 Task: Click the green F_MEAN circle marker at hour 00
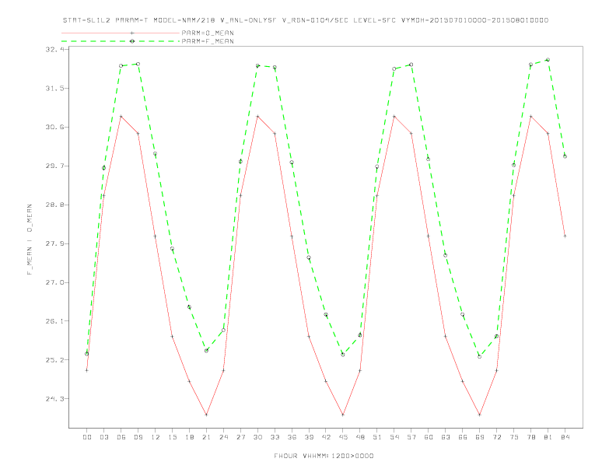(87, 354)
